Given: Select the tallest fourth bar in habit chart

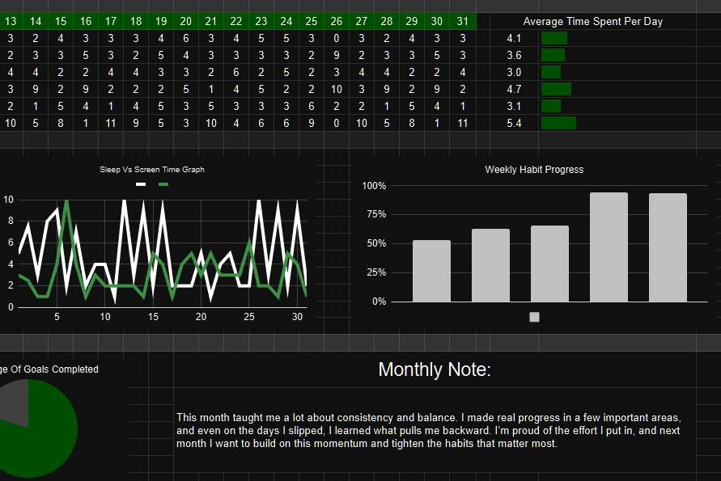Looking at the screenshot, I should pos(609,247).
